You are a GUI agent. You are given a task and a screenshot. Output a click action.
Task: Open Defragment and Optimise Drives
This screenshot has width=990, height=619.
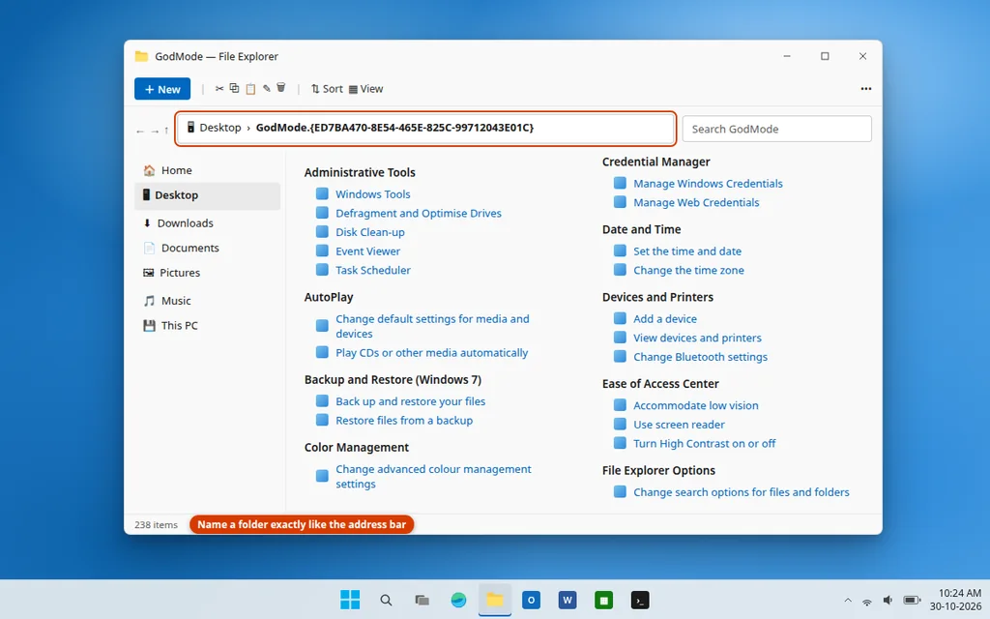tap(418, 214)
